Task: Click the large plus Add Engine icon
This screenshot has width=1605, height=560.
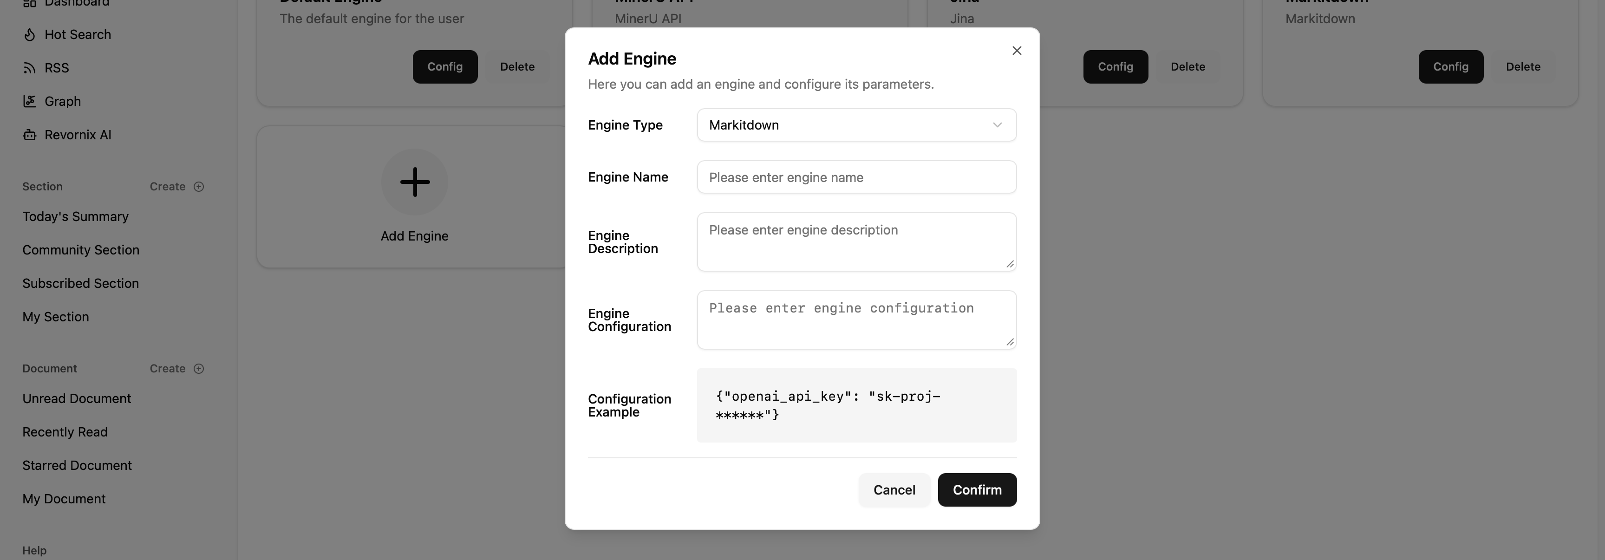Action: coord(414,182)
